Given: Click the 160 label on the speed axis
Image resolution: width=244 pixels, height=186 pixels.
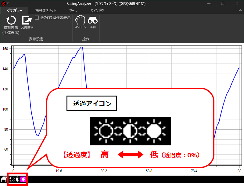Looking at the screenshot, I should tap(5, 49).
